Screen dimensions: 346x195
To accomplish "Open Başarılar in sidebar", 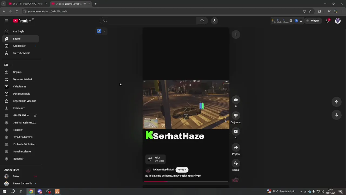I will pos(21,159).
